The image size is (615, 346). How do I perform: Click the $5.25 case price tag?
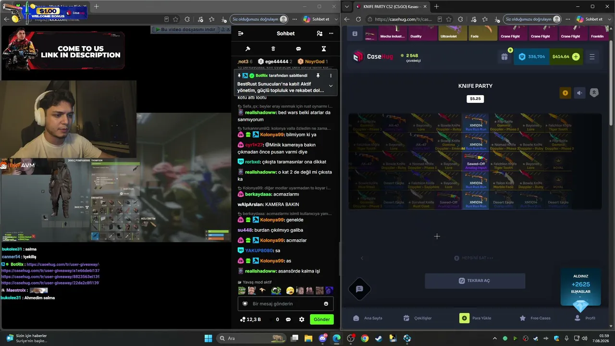pos(475,99)
